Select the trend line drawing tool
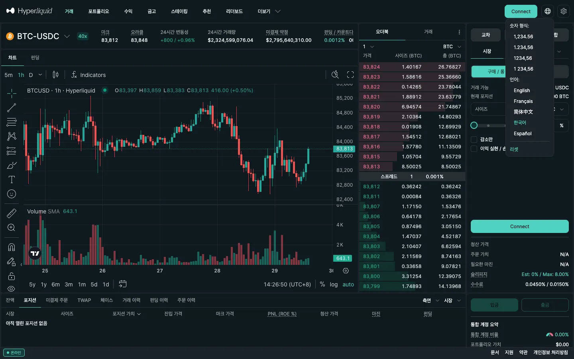574x359 pixels. pyautogui.click(x=12, y=107)
